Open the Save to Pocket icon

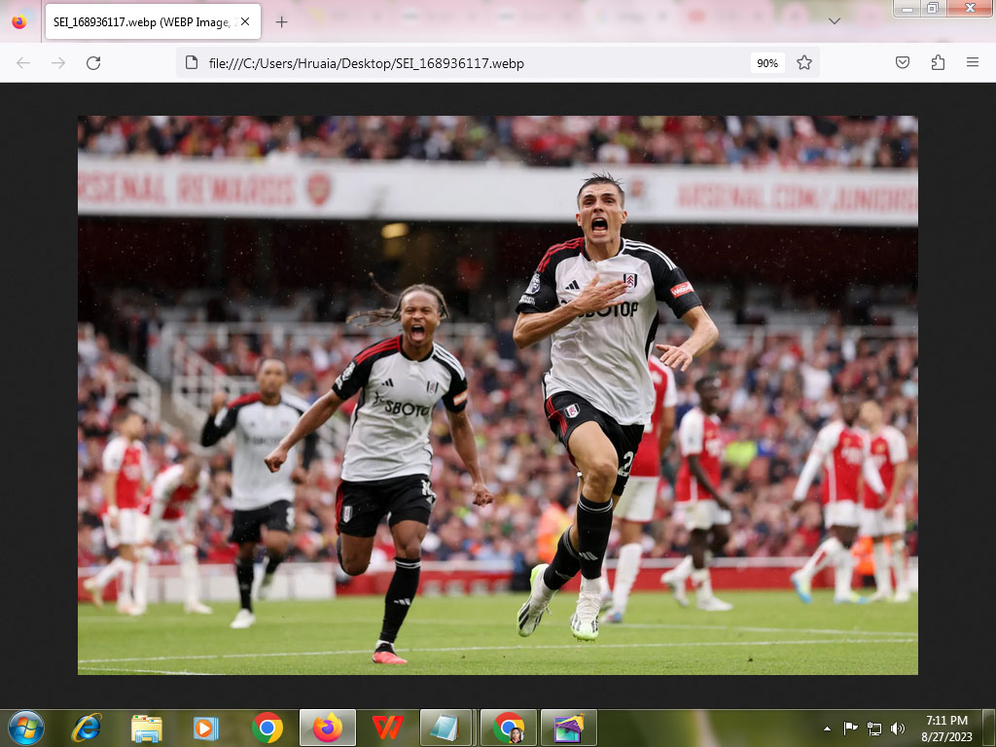[903, 63]
